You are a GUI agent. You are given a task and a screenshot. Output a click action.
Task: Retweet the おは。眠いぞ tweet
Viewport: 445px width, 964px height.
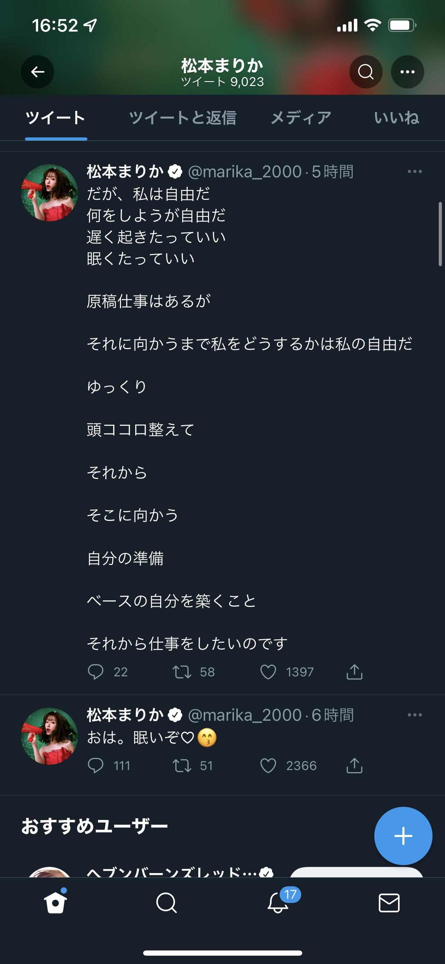pyautogui.click(x=182, y=766)
